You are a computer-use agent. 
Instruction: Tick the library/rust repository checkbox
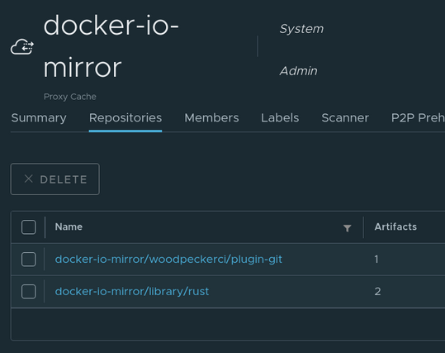pos(29,291)
